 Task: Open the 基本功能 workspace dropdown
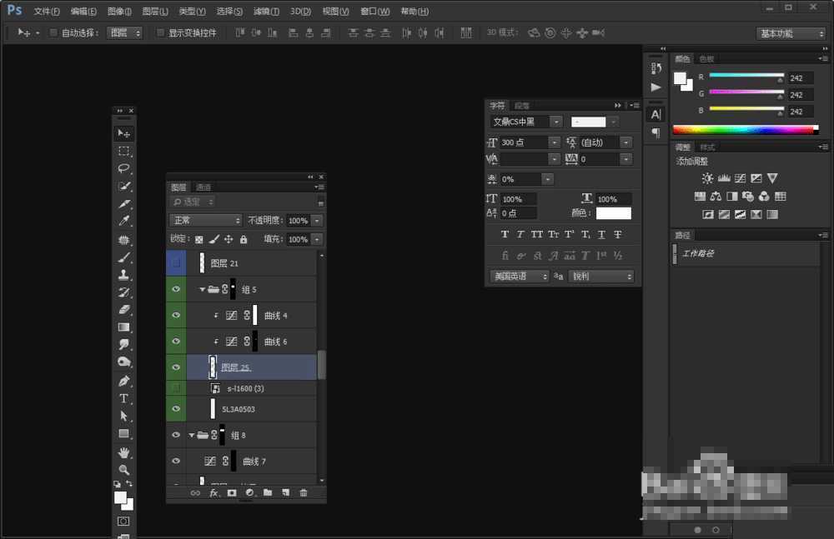(791, 33)
